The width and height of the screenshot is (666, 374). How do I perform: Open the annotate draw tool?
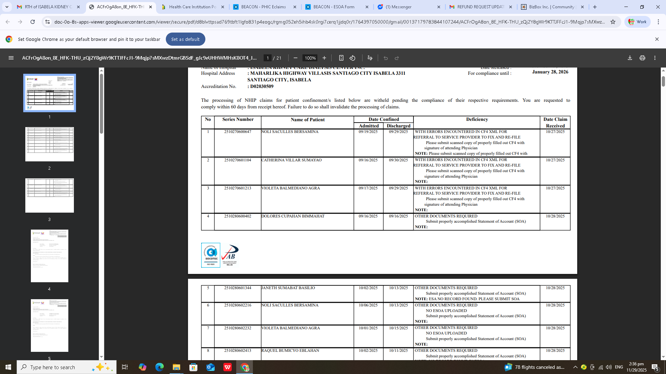(x=370, y=58)
